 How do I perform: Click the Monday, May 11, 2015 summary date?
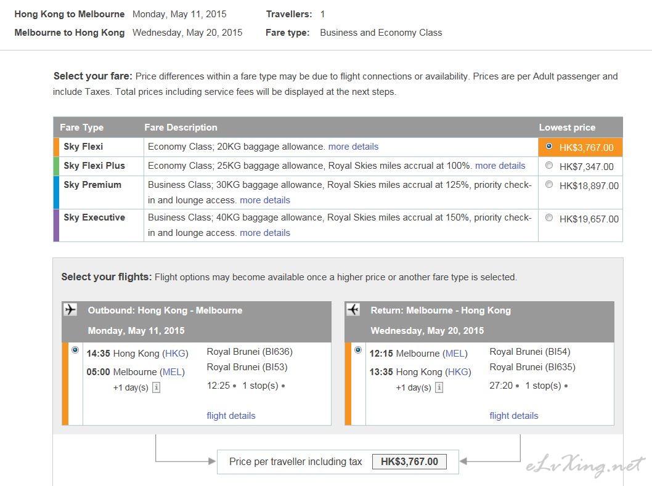coord(179,15)
